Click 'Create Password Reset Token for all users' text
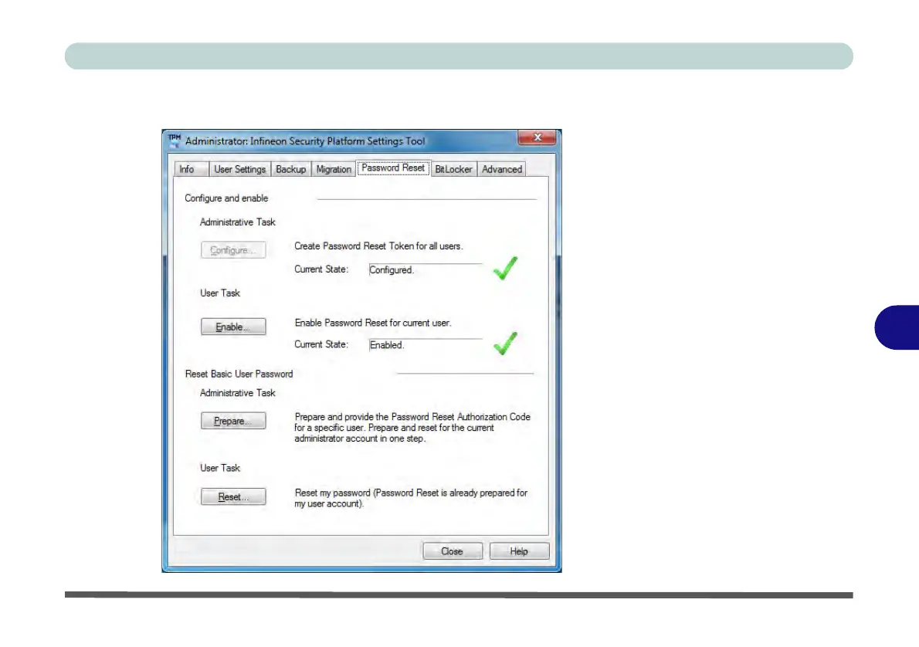This screenshot has width=919, height=647. click(378, 246)
